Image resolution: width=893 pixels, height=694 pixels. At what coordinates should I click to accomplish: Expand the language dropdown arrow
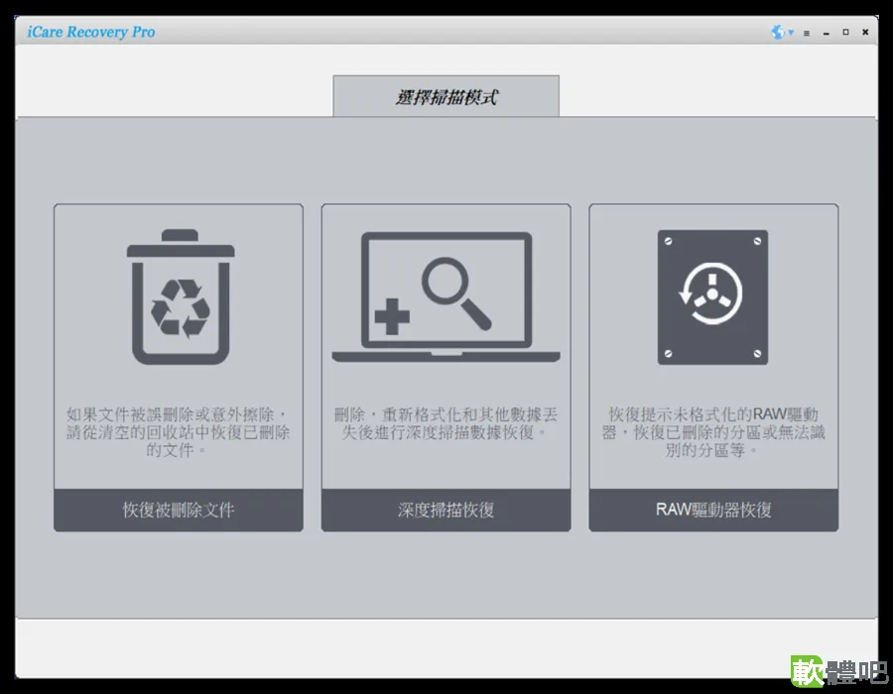coord(791,33)
